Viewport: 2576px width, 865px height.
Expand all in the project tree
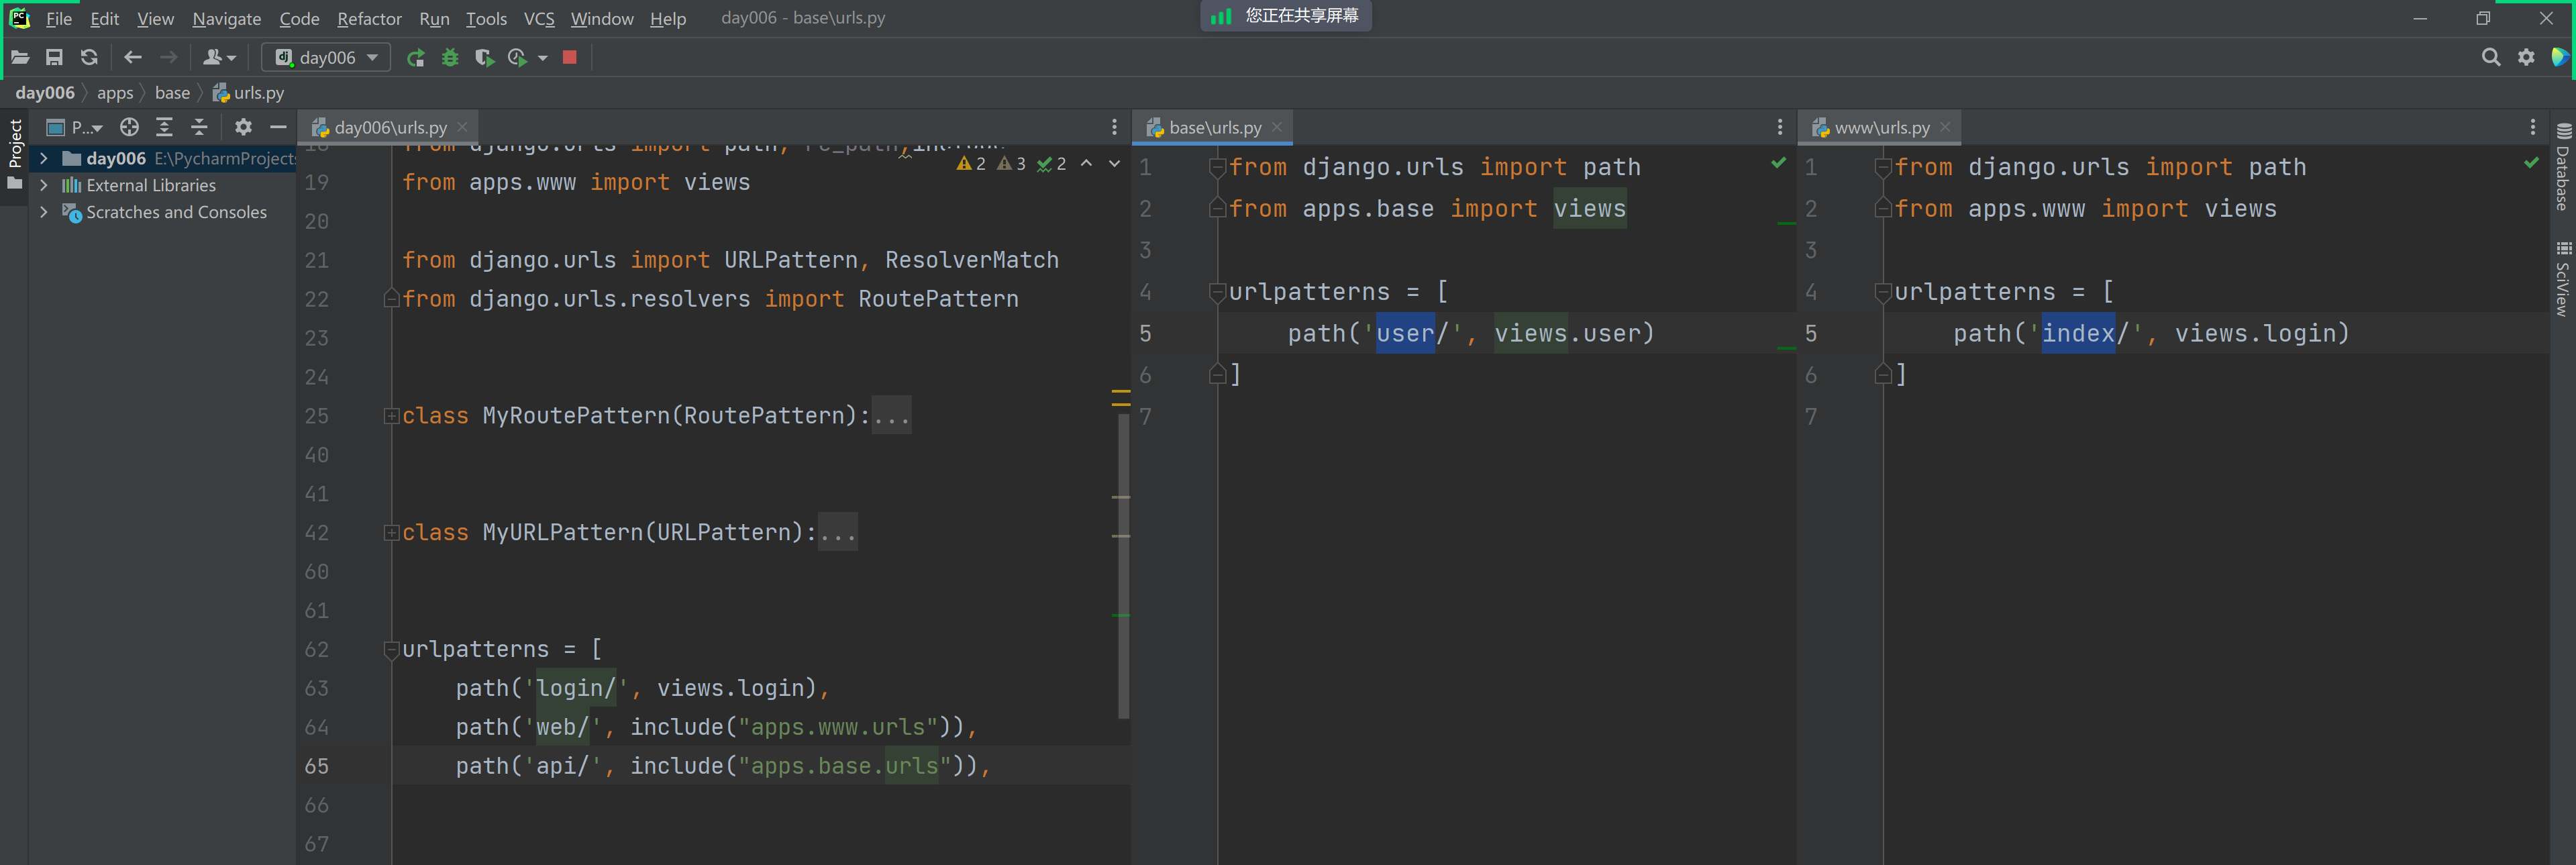click(165, 127)
